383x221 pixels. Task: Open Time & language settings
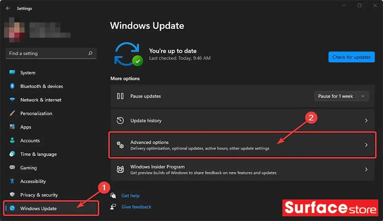51,154
